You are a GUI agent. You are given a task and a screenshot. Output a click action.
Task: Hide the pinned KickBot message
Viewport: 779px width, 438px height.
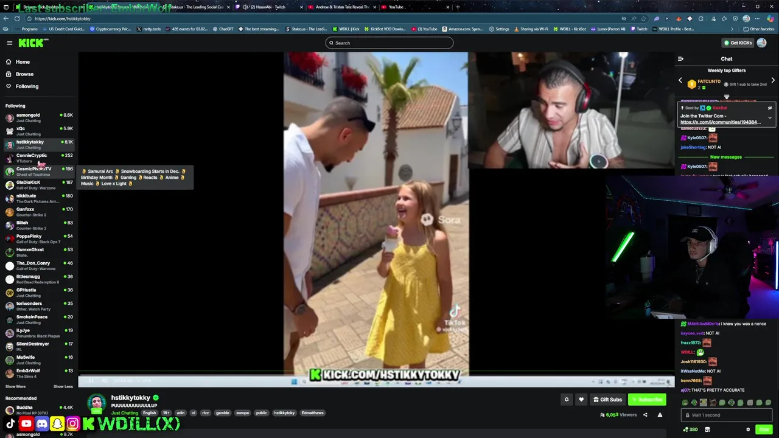(x=769, y=108)
